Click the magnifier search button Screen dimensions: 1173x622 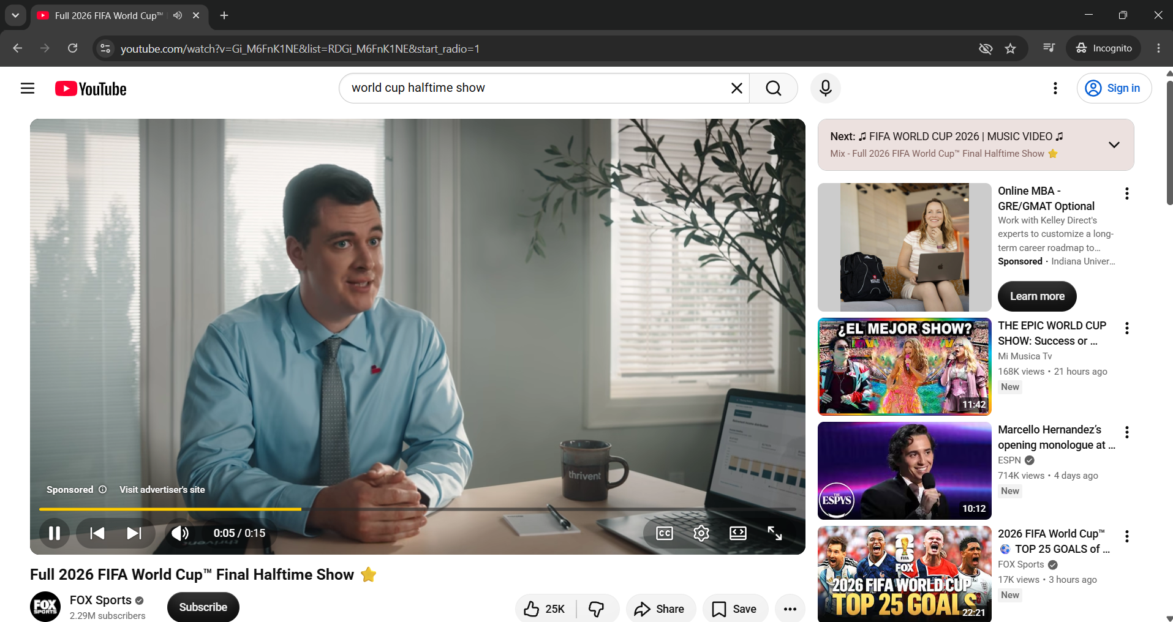(x=774, y=88)
